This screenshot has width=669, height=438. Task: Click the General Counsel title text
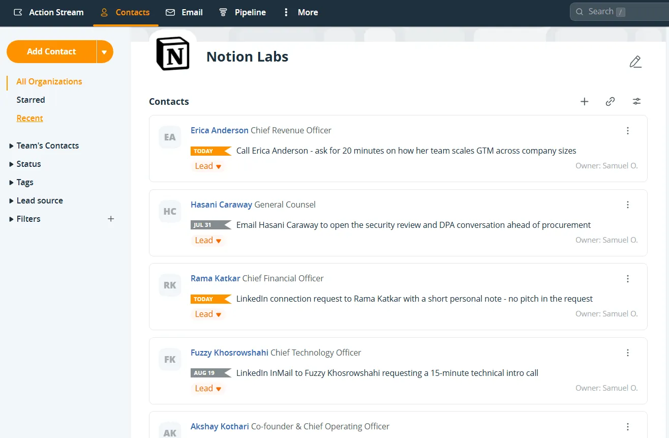point(285,205)
